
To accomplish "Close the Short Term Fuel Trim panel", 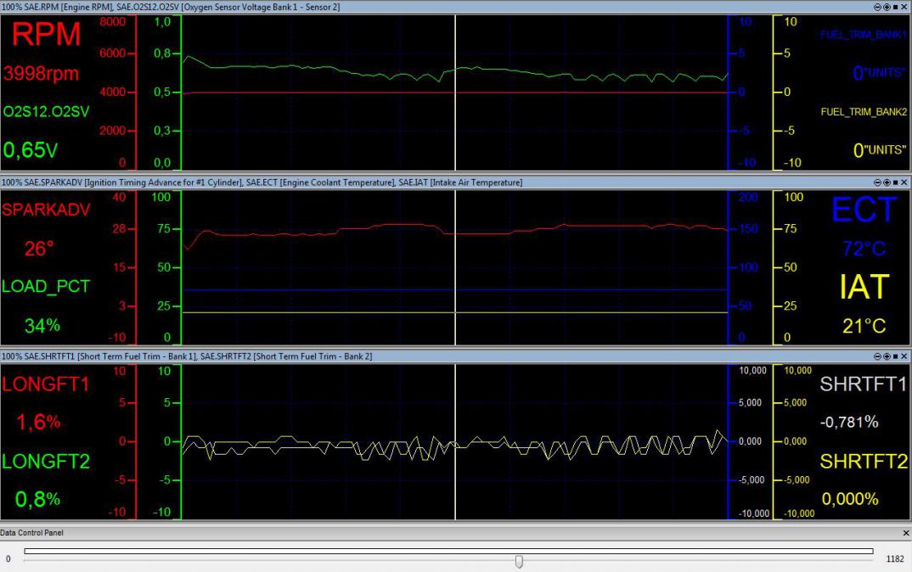I will click(x=904, y=356).
